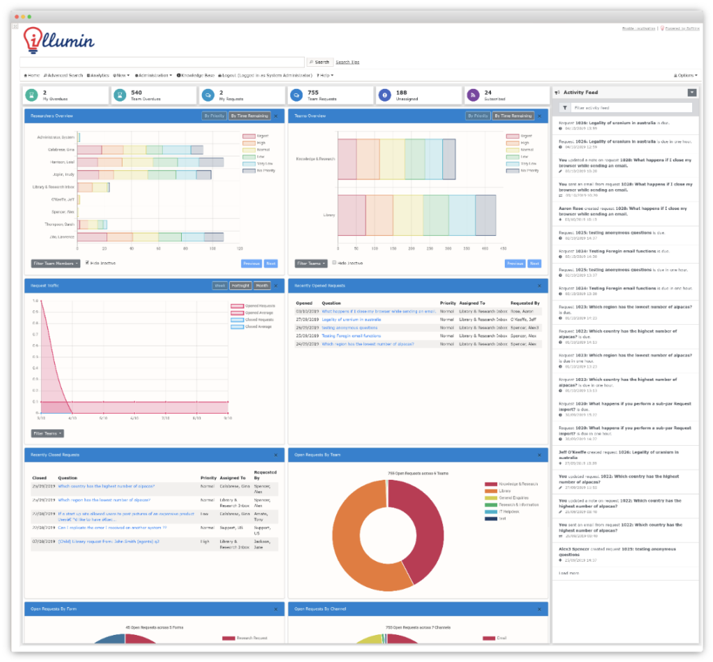Open the Analytics menu item
This screenshot has width=713, height=662.
click(98, 75)
